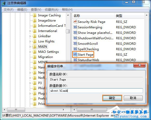Click values pane scroll up arrow

point(147,15)
